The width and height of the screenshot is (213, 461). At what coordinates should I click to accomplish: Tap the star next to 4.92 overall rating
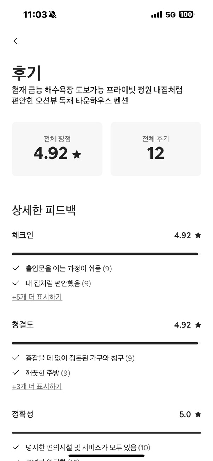click(77, 154)
